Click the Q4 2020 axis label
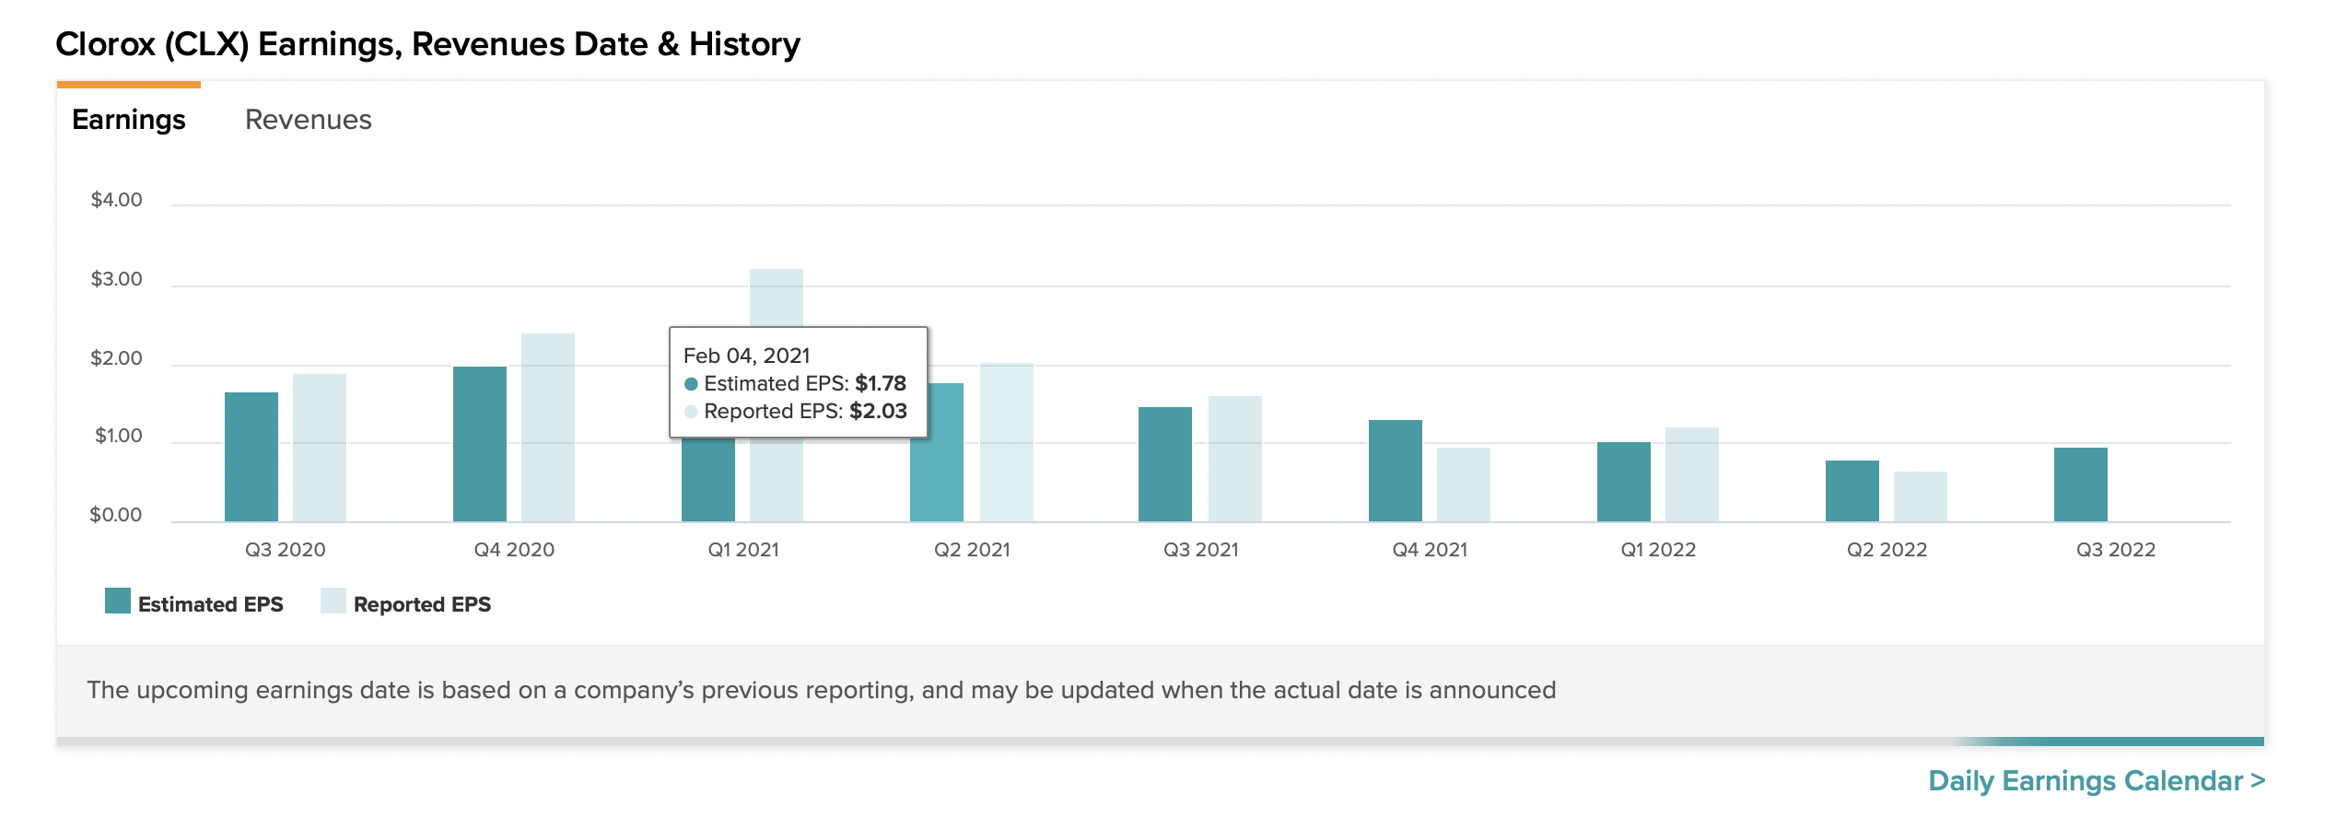 point(514,550)
